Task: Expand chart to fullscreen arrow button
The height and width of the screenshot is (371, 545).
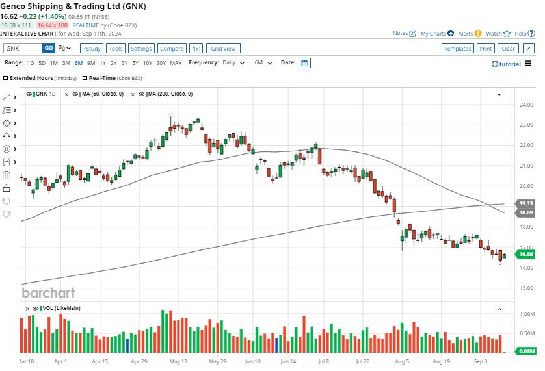Action: [528, 48]
